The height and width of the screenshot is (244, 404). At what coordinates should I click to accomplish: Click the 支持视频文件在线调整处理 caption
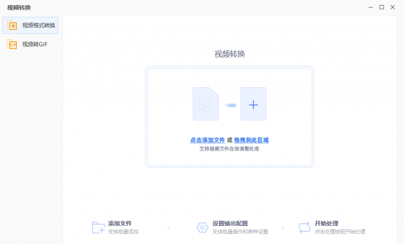tap(229, 149)
